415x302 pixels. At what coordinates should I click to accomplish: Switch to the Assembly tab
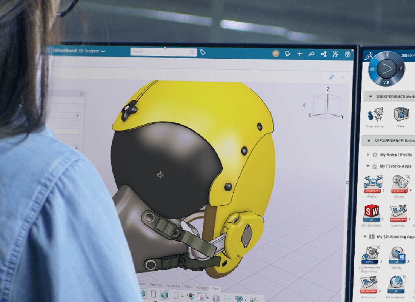tap(173, 286)
